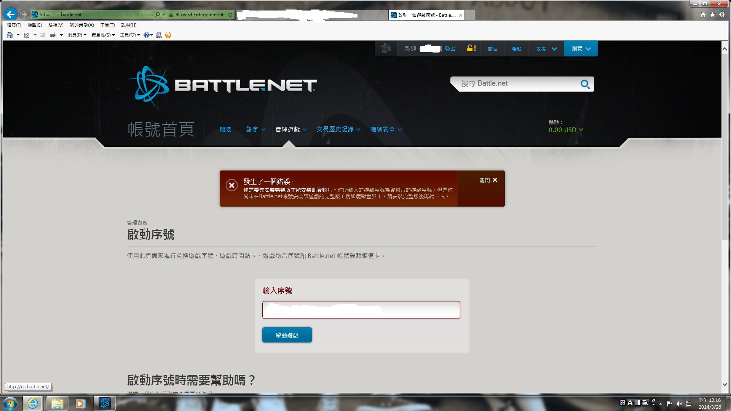Click the padlock security icon in address bar

(x=171, y=14)
